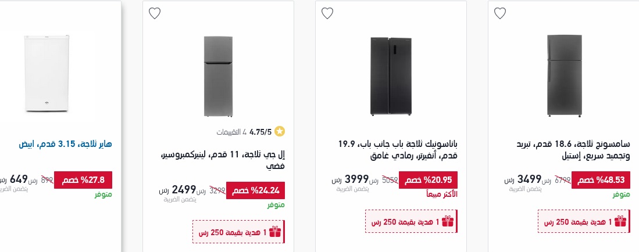Viewport: 639px width, 252px height.
Task: Click the gift icon under the Panasonic refrigerator
Action: [447, 221]
